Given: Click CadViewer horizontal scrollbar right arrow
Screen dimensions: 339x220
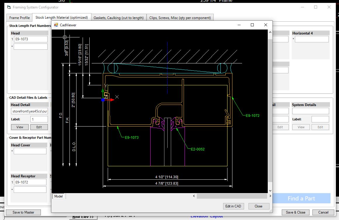Looking at the screenshot, I should point(270,196).
